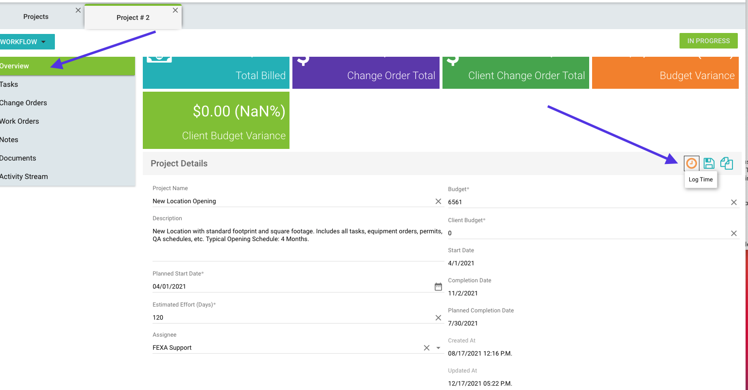Screen dimensions: 748x390
Task: Click the duplicate project copy icon
Action: tap(727, 163)
